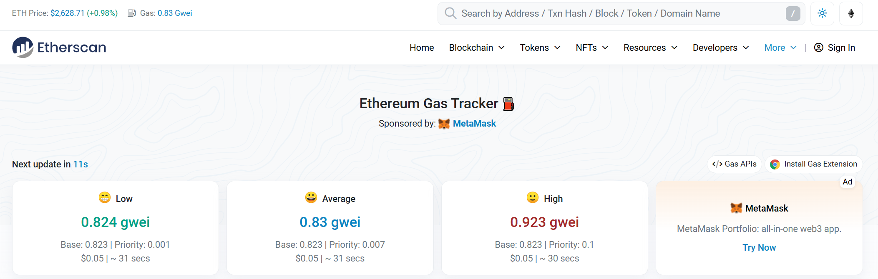
Task: Click the Ethereum network diamond icon
Action: click(x=851, y=13)
